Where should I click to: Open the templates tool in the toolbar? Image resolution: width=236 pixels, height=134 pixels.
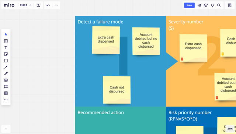(6, 41)
